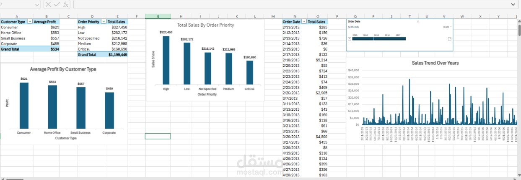Viewport: 521px width, 180px height.
Task: Click the $1,199,449 grand total cell
Action: 117,54
